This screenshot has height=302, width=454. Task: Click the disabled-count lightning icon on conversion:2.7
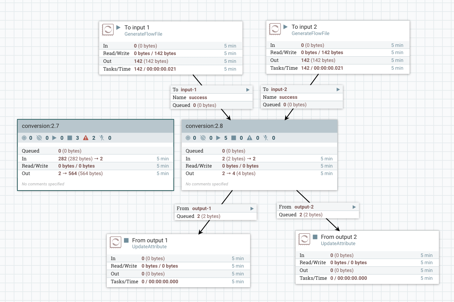tap(102, 138)
